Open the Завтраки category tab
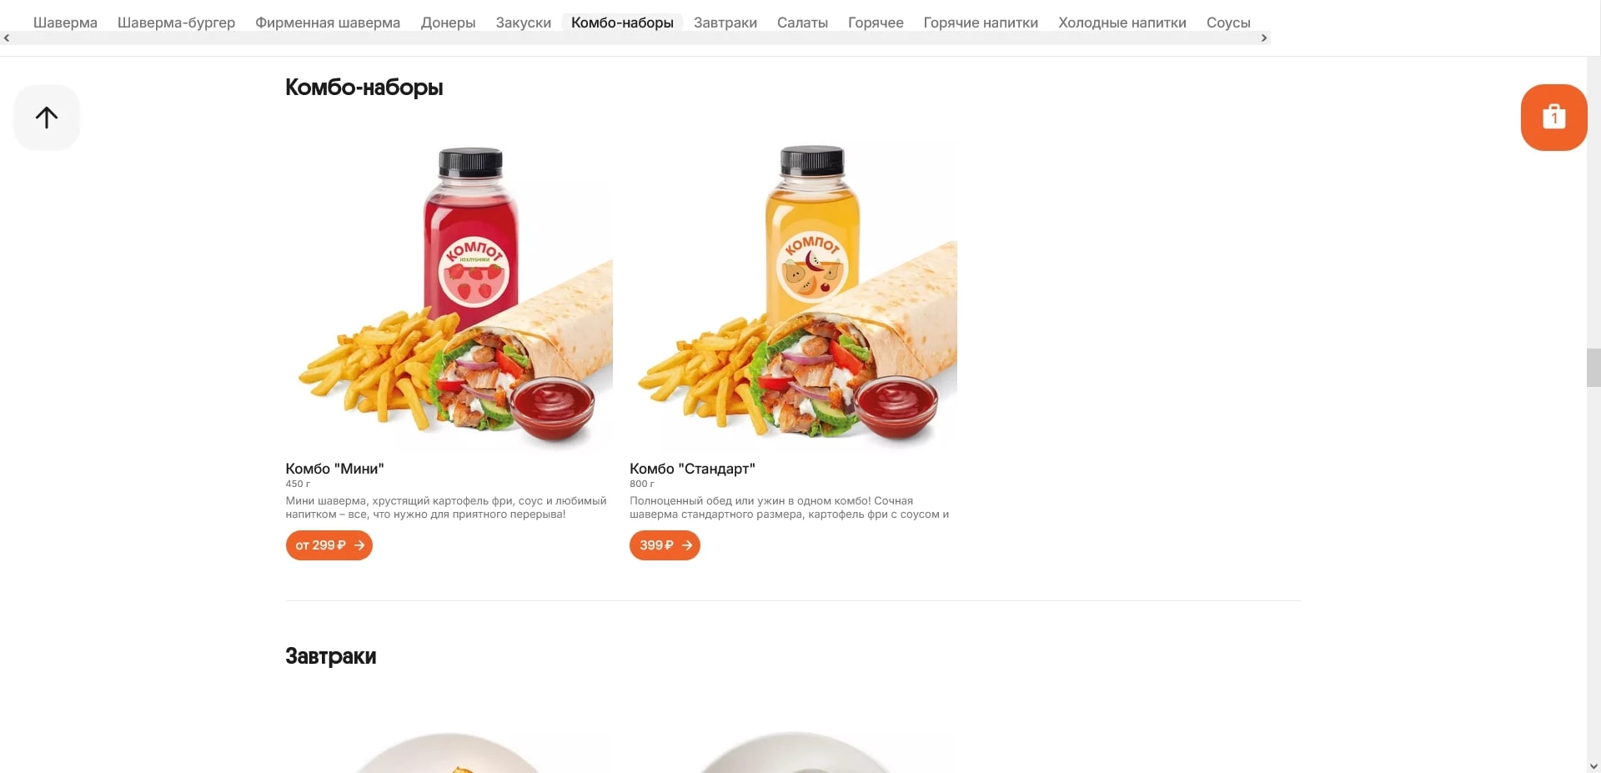Screen dimensions: 1601x773 click(x=725, y=23)
